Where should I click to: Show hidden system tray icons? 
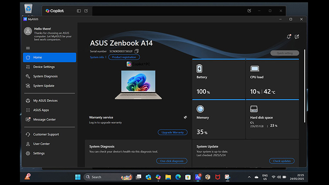(x=249, y=177)
